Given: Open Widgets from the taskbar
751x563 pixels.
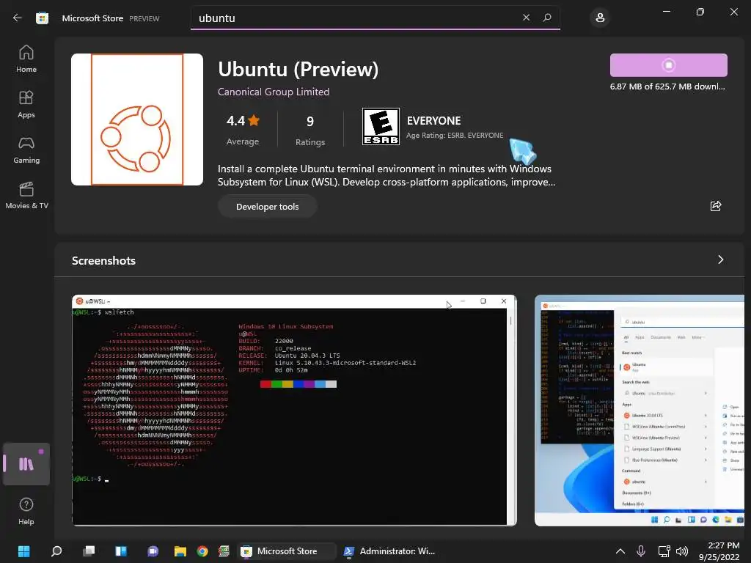Looking at the screenshot, I should (121, 551).
